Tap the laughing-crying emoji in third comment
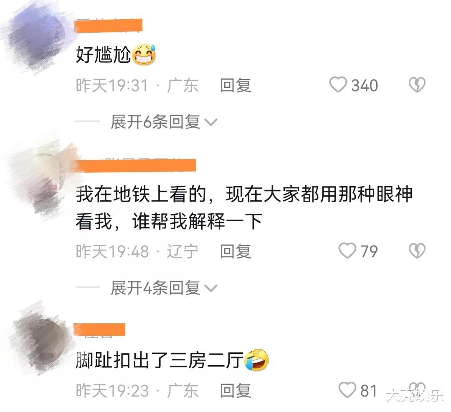This screenshot has width=451, height=412. pos(256,360)
